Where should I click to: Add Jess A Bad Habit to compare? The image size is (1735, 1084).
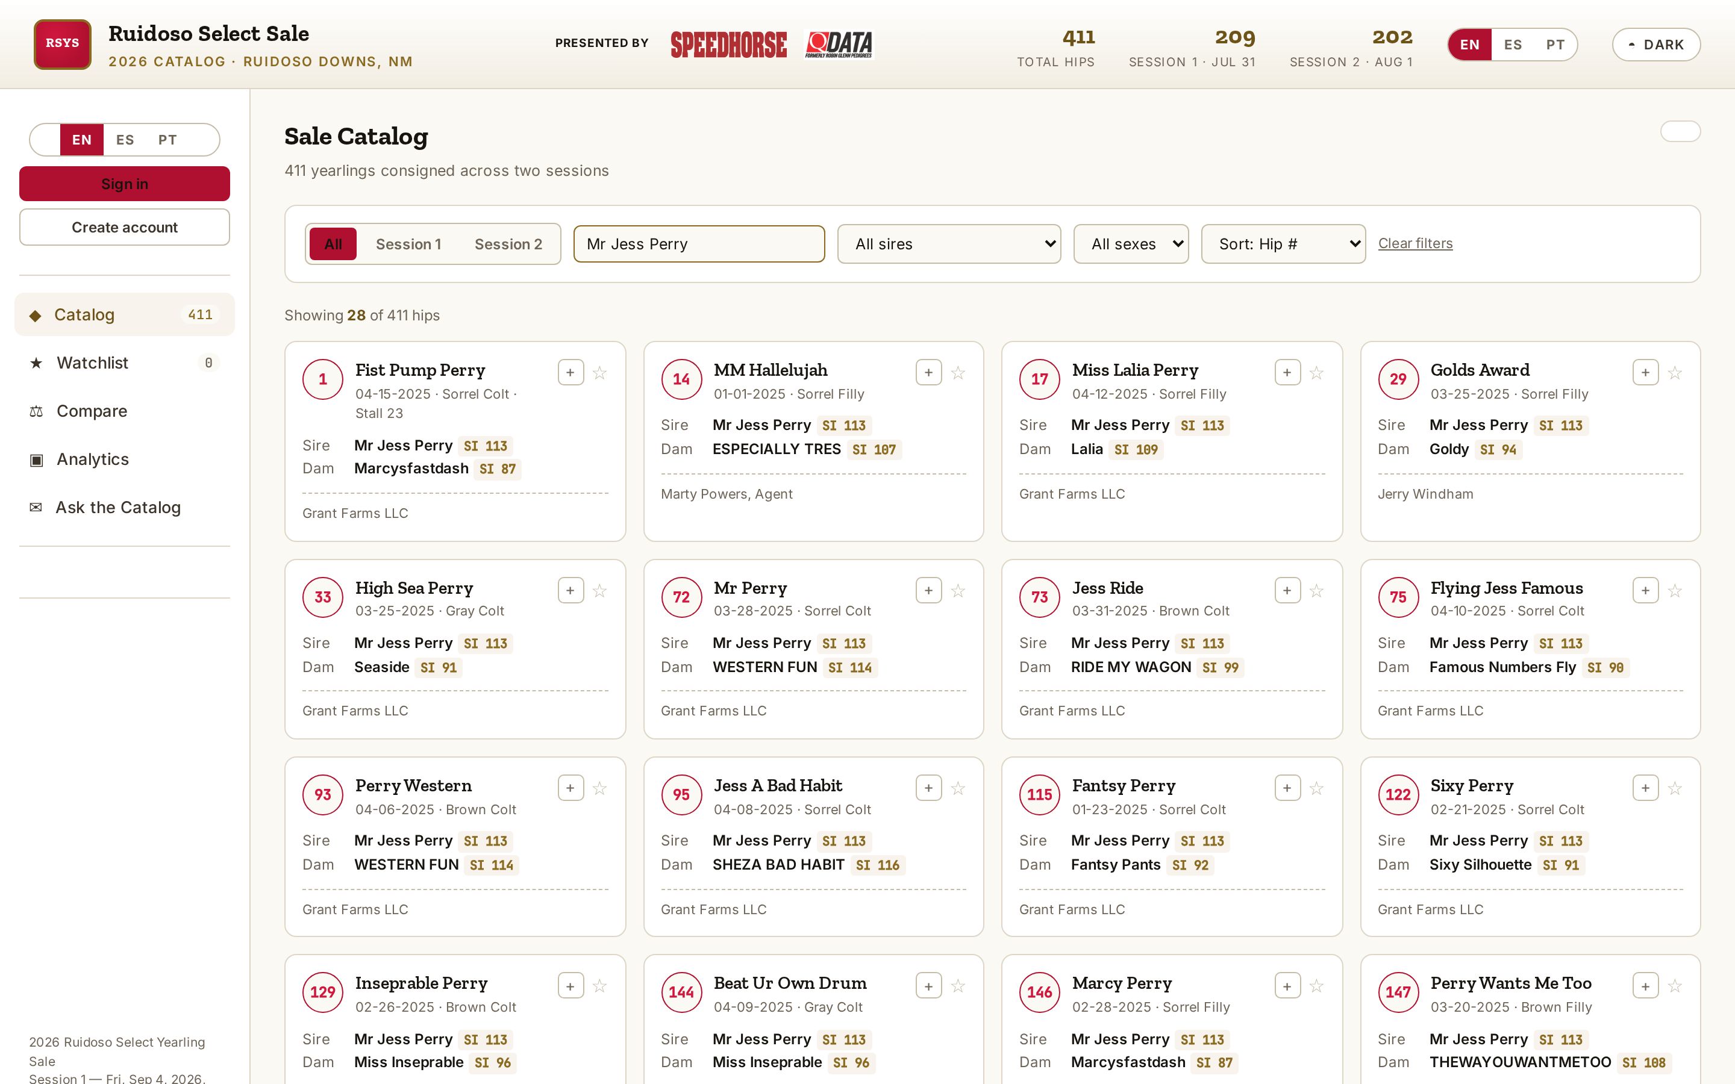tap(928, 789)
